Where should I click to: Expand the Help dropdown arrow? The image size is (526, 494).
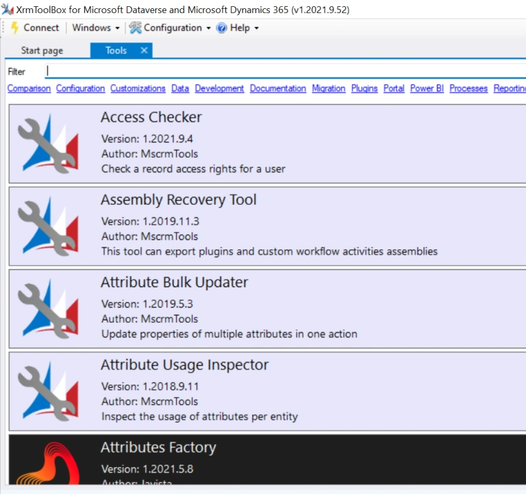(256, 28)
